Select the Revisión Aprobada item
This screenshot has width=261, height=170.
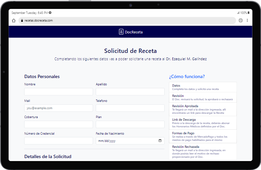(x=203, y=109)
